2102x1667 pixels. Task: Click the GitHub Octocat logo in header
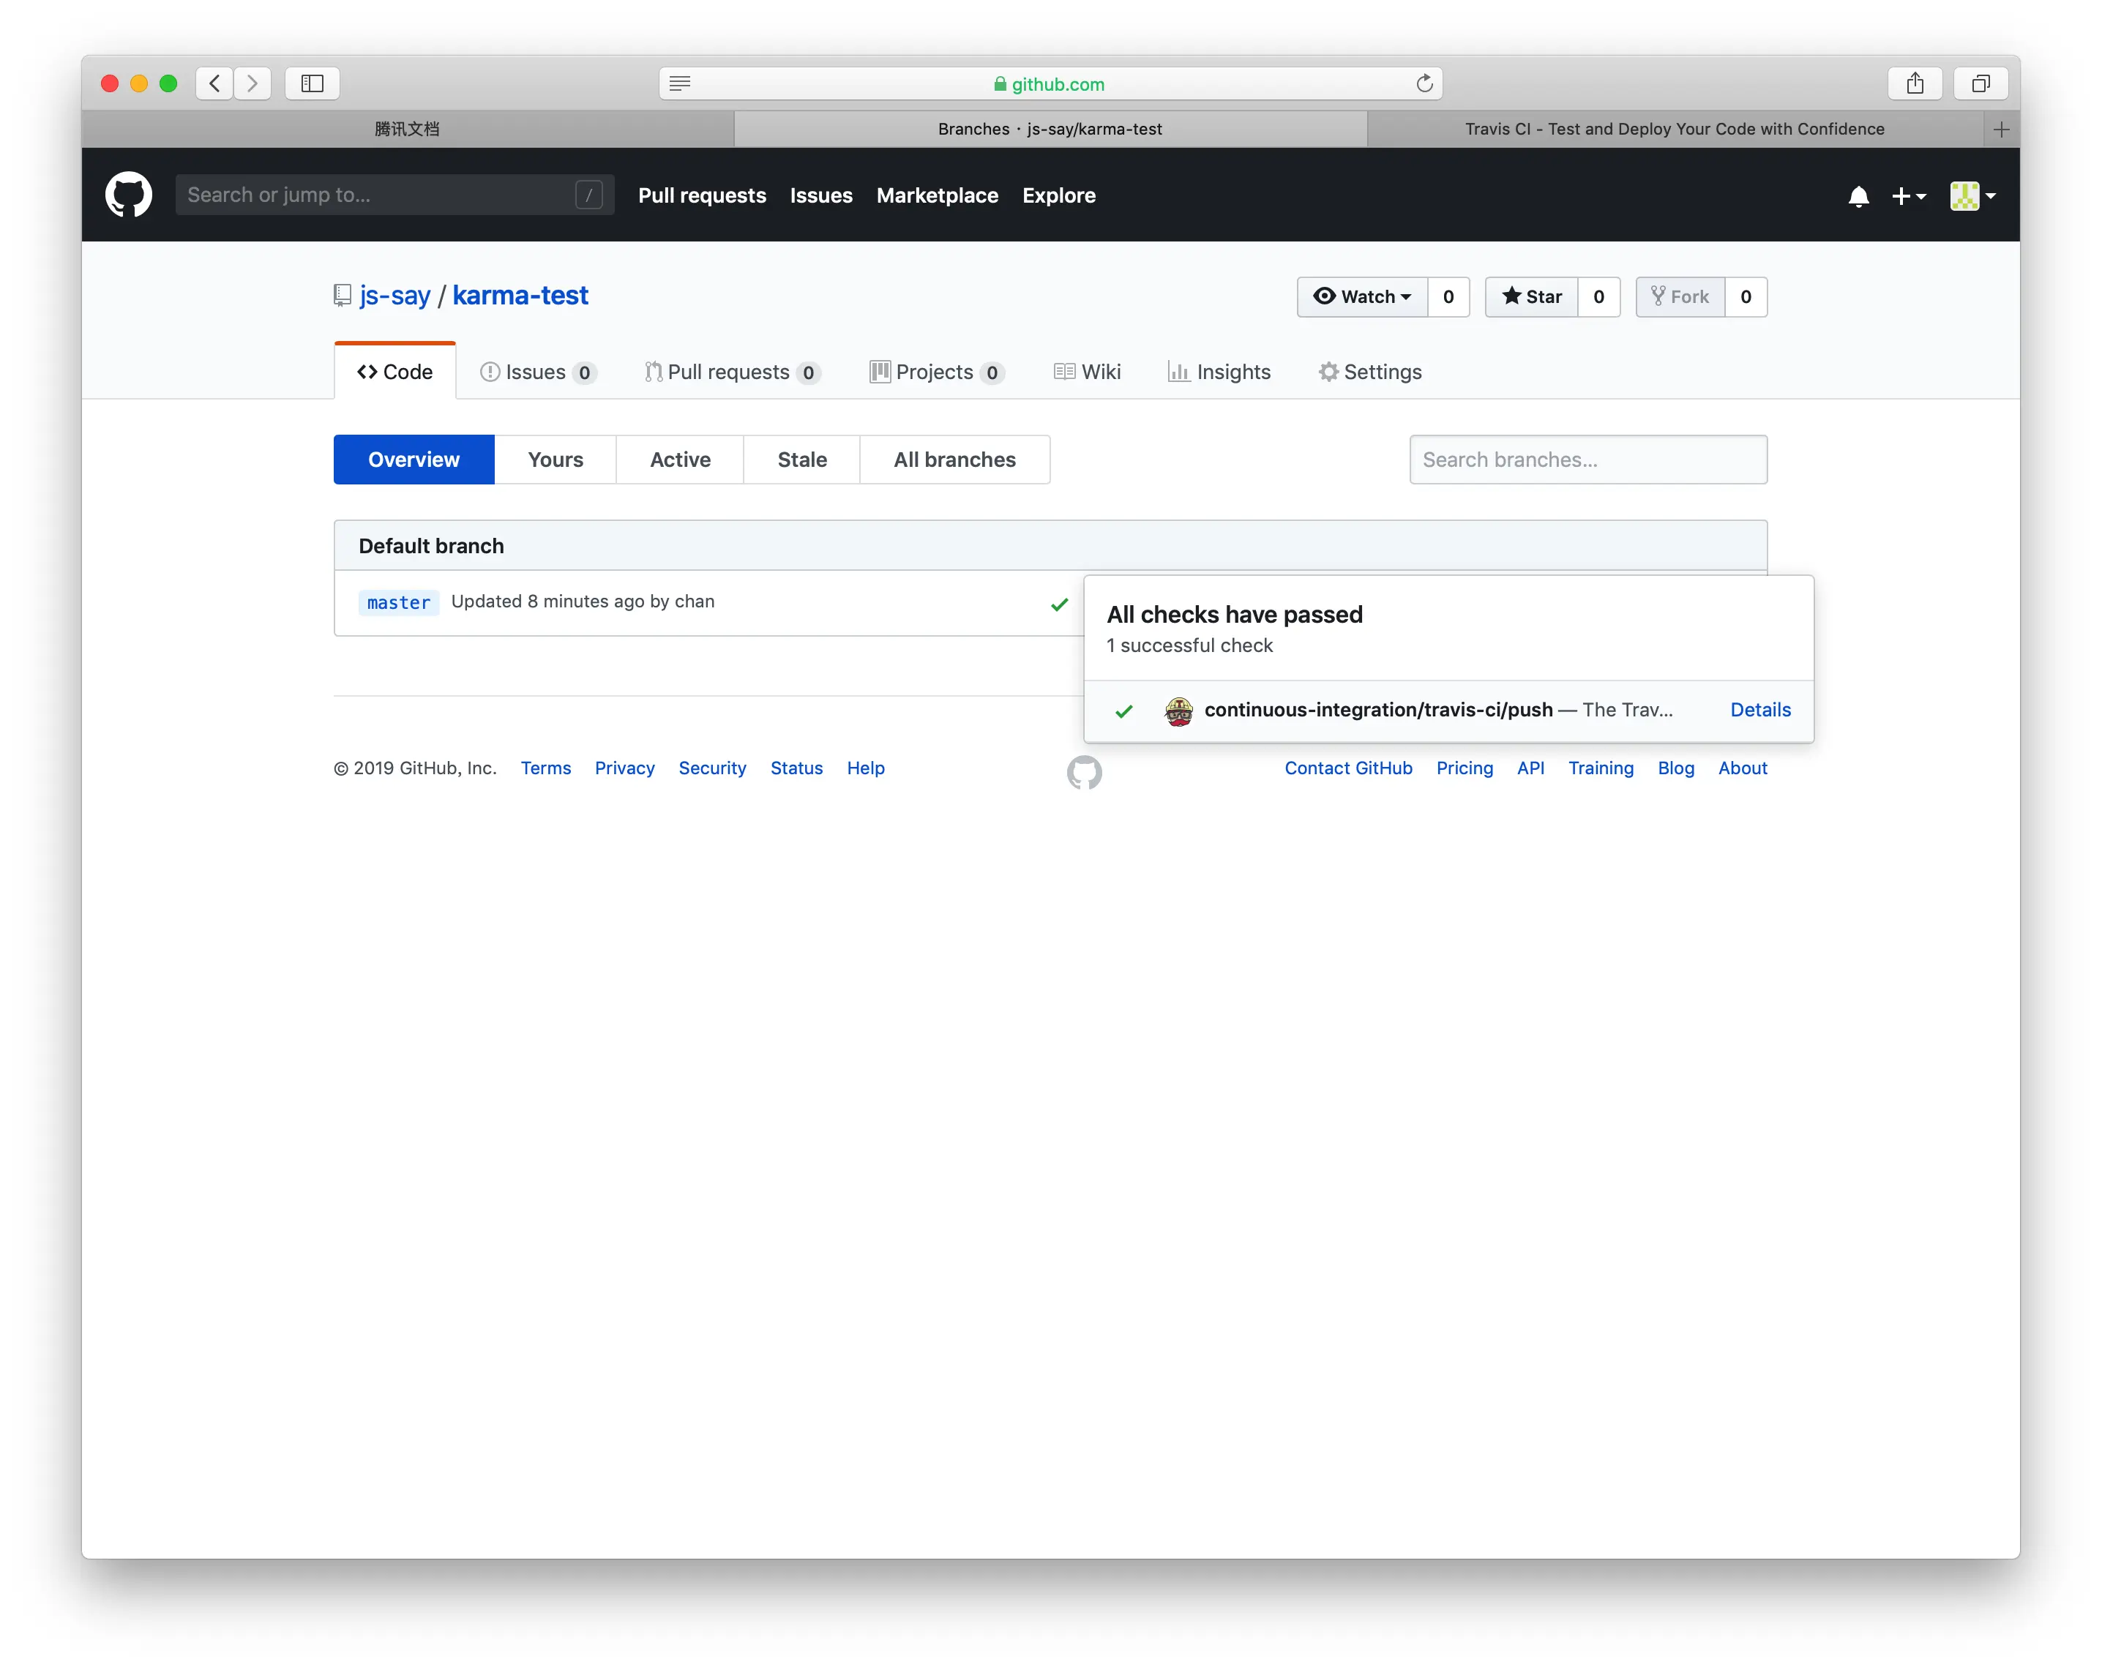129,195
